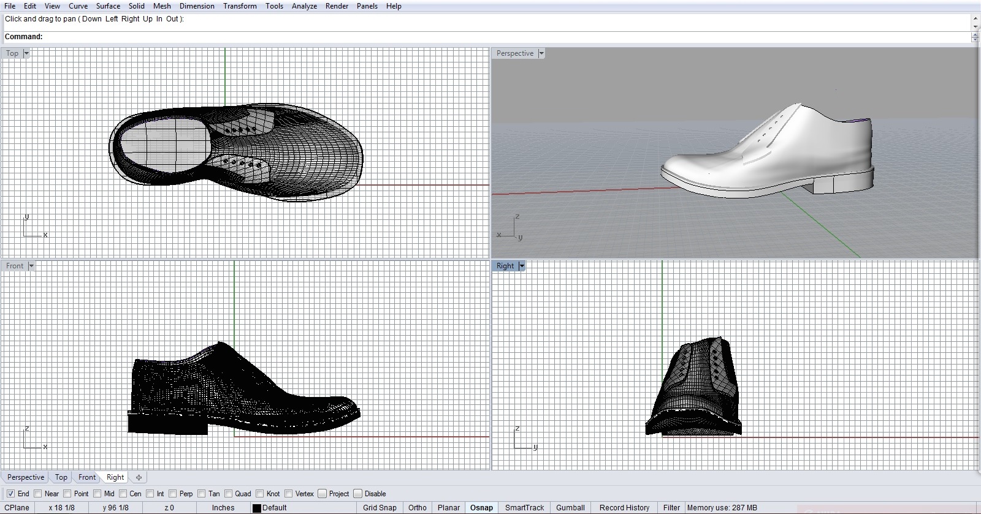Toggle Osnap in status bar
Viewport: 981px width, 514px height.
pos(481,508)
